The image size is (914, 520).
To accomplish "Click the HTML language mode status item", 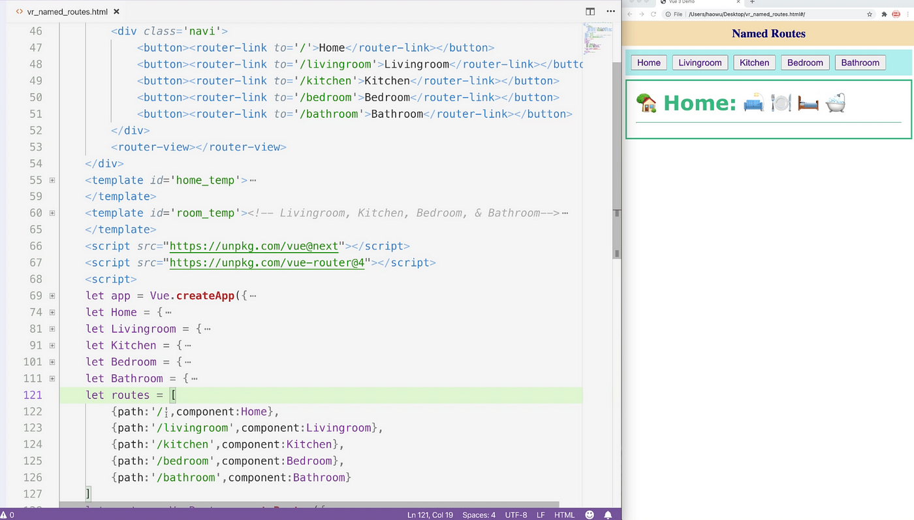I will [x=565, y=515].
